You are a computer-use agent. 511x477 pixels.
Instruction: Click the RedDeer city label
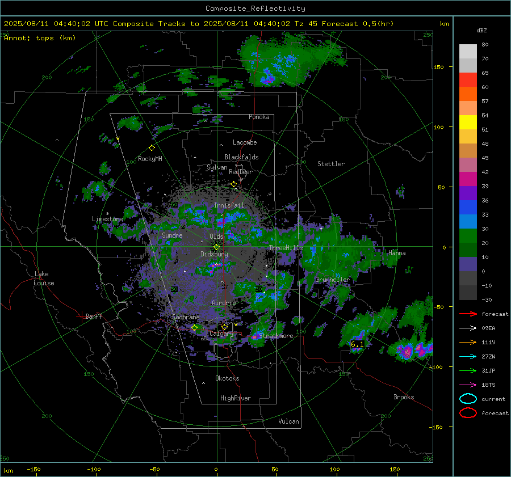click(x=241, y=172)
